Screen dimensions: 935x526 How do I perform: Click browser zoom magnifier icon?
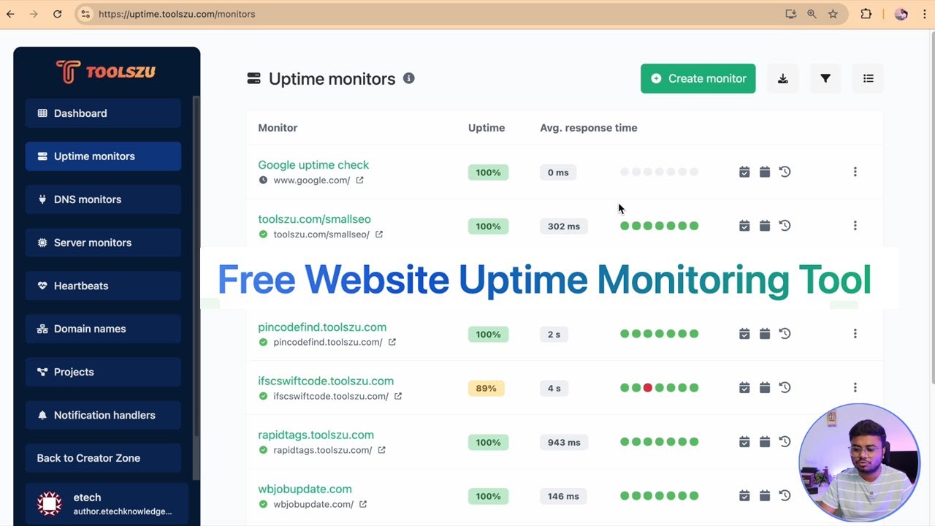click(812, 14)
